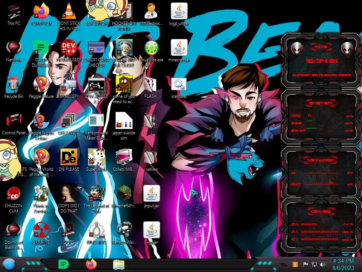362x272 pixels.
Task: Select the OOPS desktop icon
Action: coord(69,234)
